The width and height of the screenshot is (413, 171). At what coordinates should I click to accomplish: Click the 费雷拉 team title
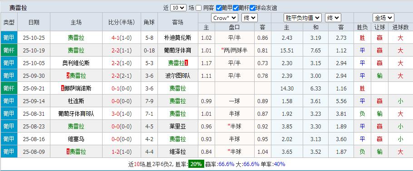click(18, 8)
